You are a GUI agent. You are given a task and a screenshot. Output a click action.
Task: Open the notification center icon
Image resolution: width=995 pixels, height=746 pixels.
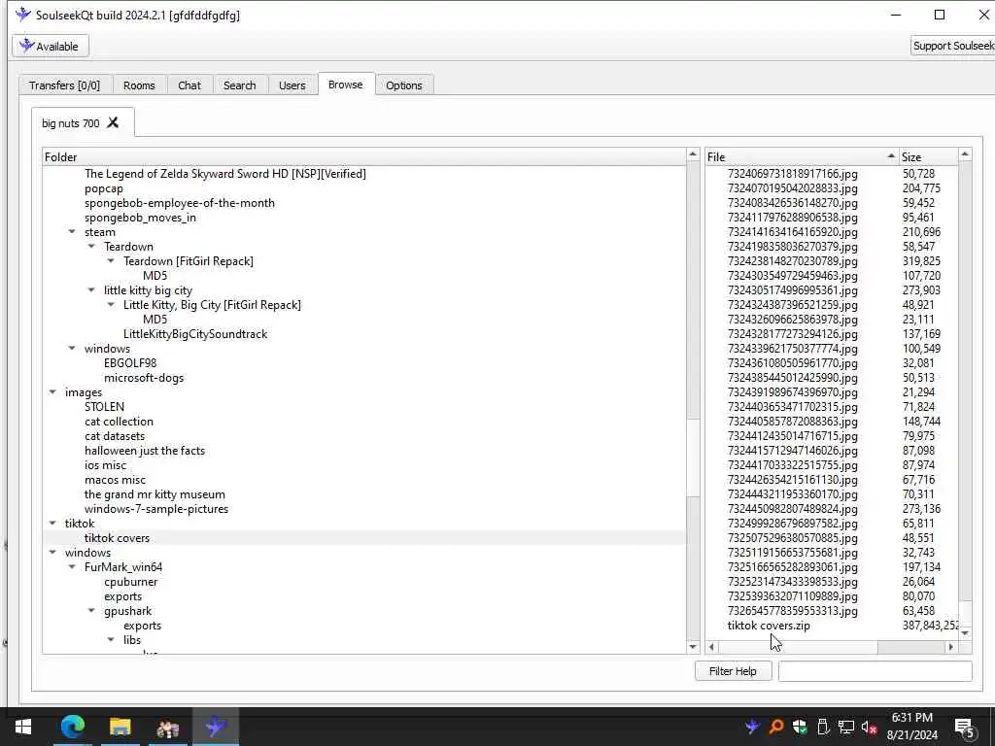[x=964, y=729]
